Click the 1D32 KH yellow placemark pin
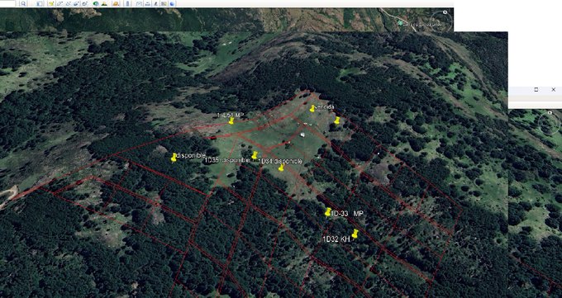562x298 pixels. click(355, 234)
